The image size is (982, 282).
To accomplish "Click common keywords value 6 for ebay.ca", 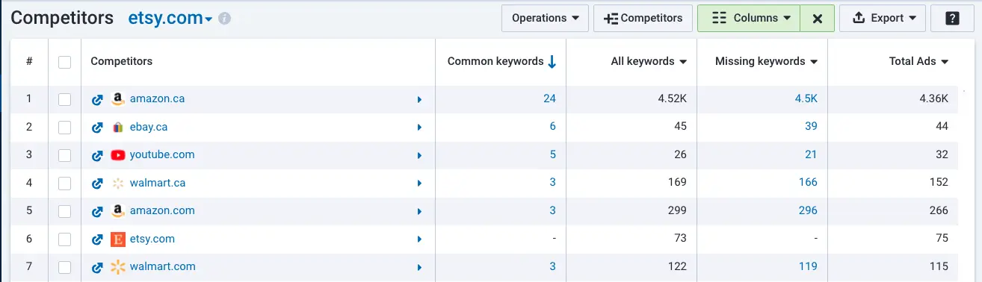I will pyautogui.click(x=553, y=127).
